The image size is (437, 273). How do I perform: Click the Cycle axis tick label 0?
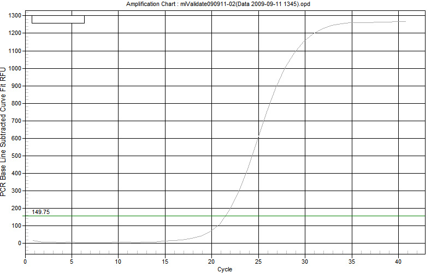25,262
